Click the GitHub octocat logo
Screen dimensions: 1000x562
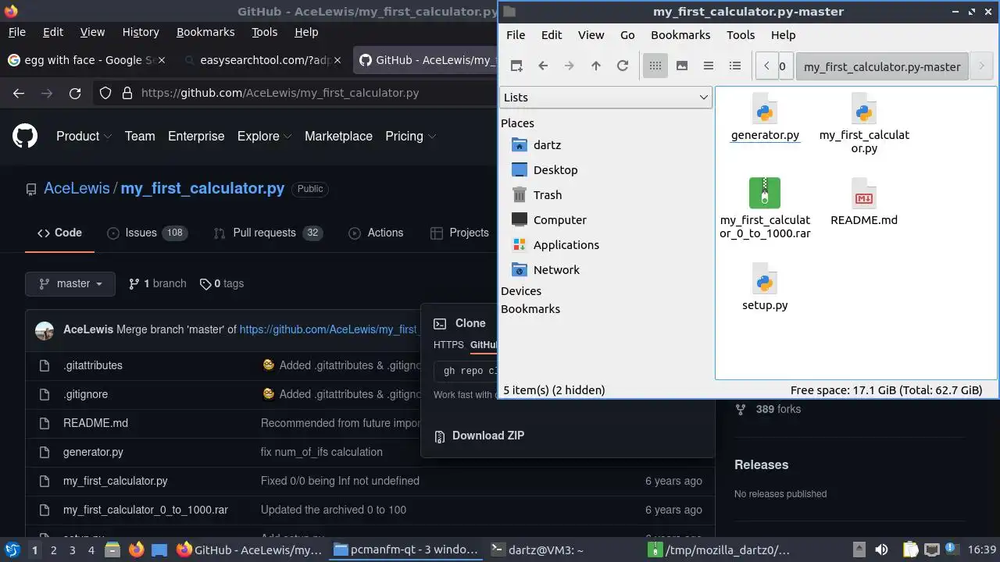coord(25,136)
